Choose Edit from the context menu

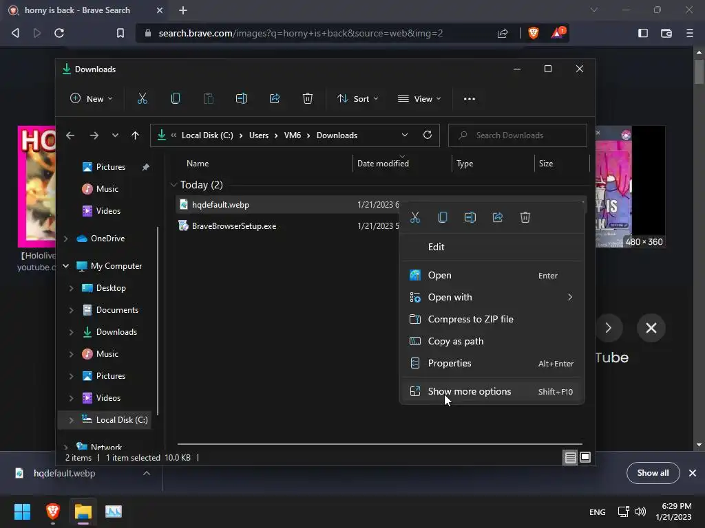pyautogui.click(x=492, y=247)
